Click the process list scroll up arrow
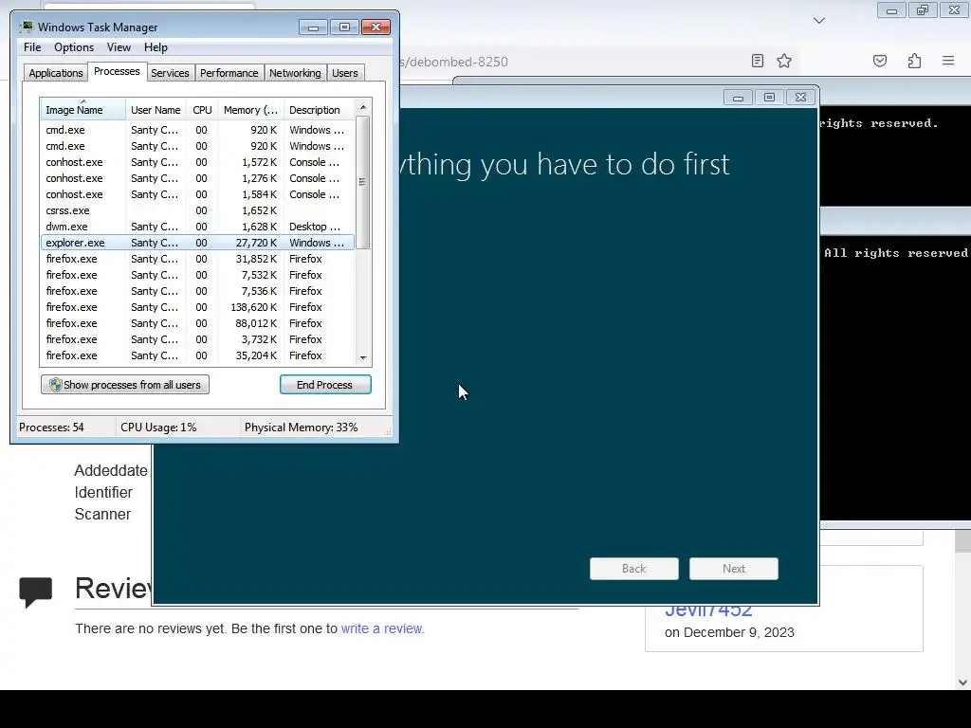The width and height of the screenshot is (971, 728). [363, 107]
